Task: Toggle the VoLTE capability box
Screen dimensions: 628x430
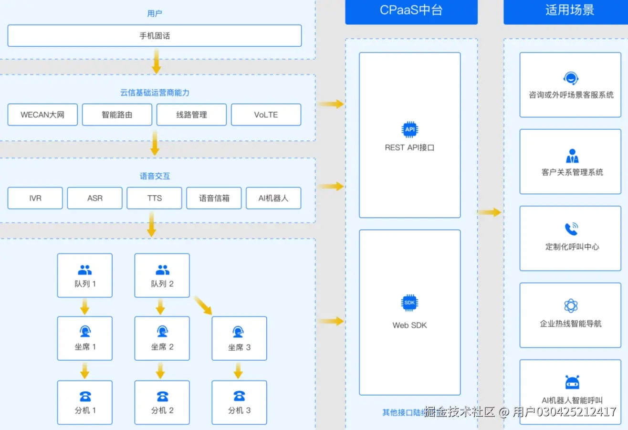Action: (x=266, y=115)
